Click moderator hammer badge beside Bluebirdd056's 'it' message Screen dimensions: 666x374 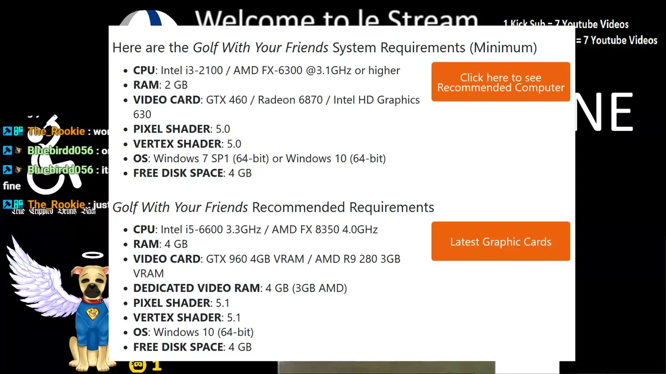tap(7, 170)
